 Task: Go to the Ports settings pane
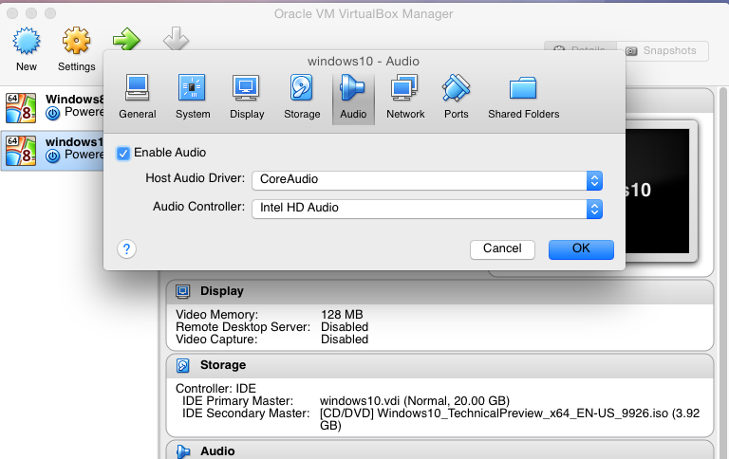[456, 97]
